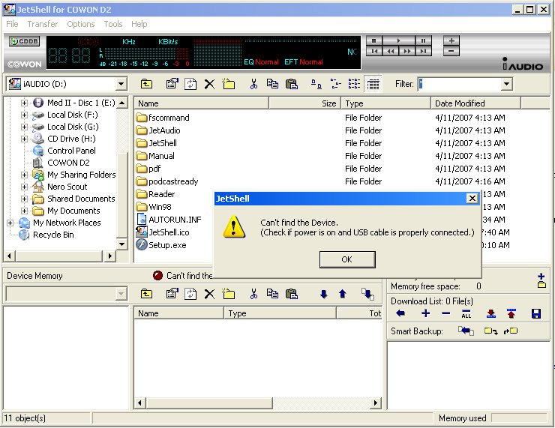The image size is (555, 428).
Task: Go up one folder in top toolbar
Action: 146,84
